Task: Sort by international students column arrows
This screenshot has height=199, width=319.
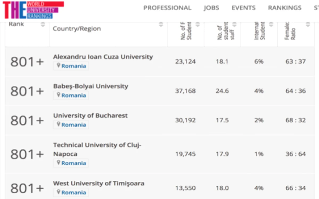Action: (271, 24)
